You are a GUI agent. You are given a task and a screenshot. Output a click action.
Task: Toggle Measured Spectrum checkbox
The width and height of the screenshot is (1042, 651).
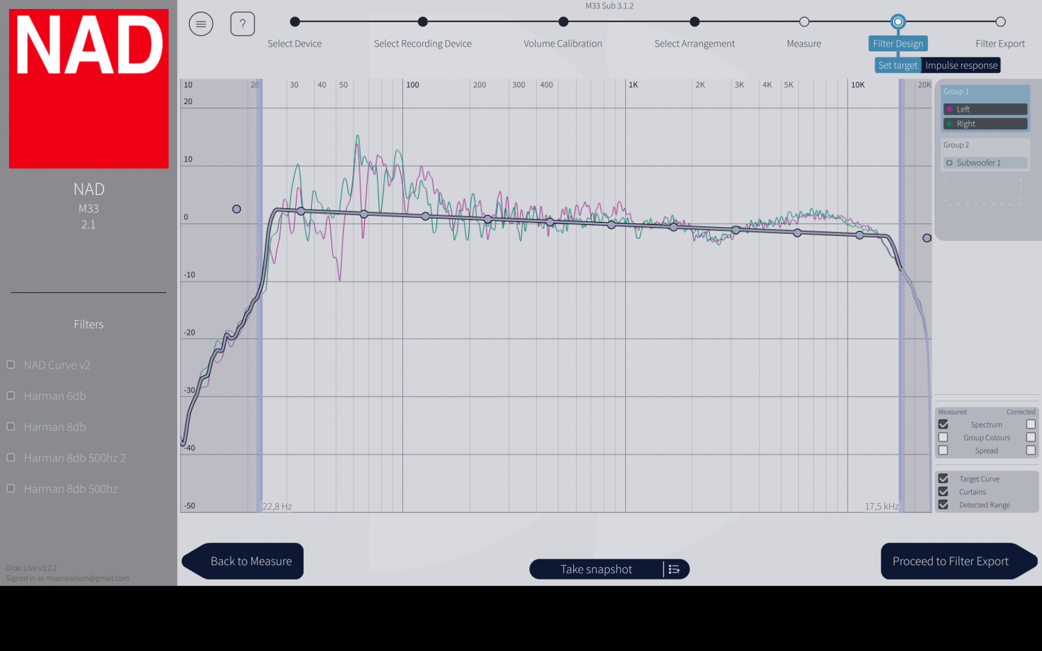[x=943, y=424]
